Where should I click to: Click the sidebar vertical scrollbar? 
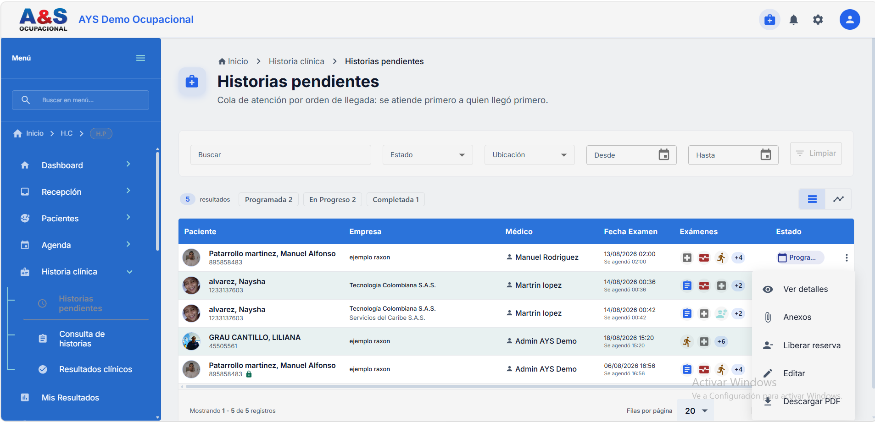[157, 202]
